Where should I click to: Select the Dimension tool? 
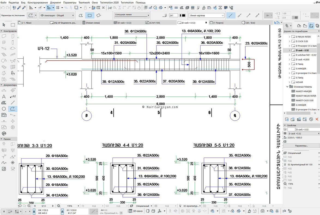pyautogui.click(x=4, y=90)
